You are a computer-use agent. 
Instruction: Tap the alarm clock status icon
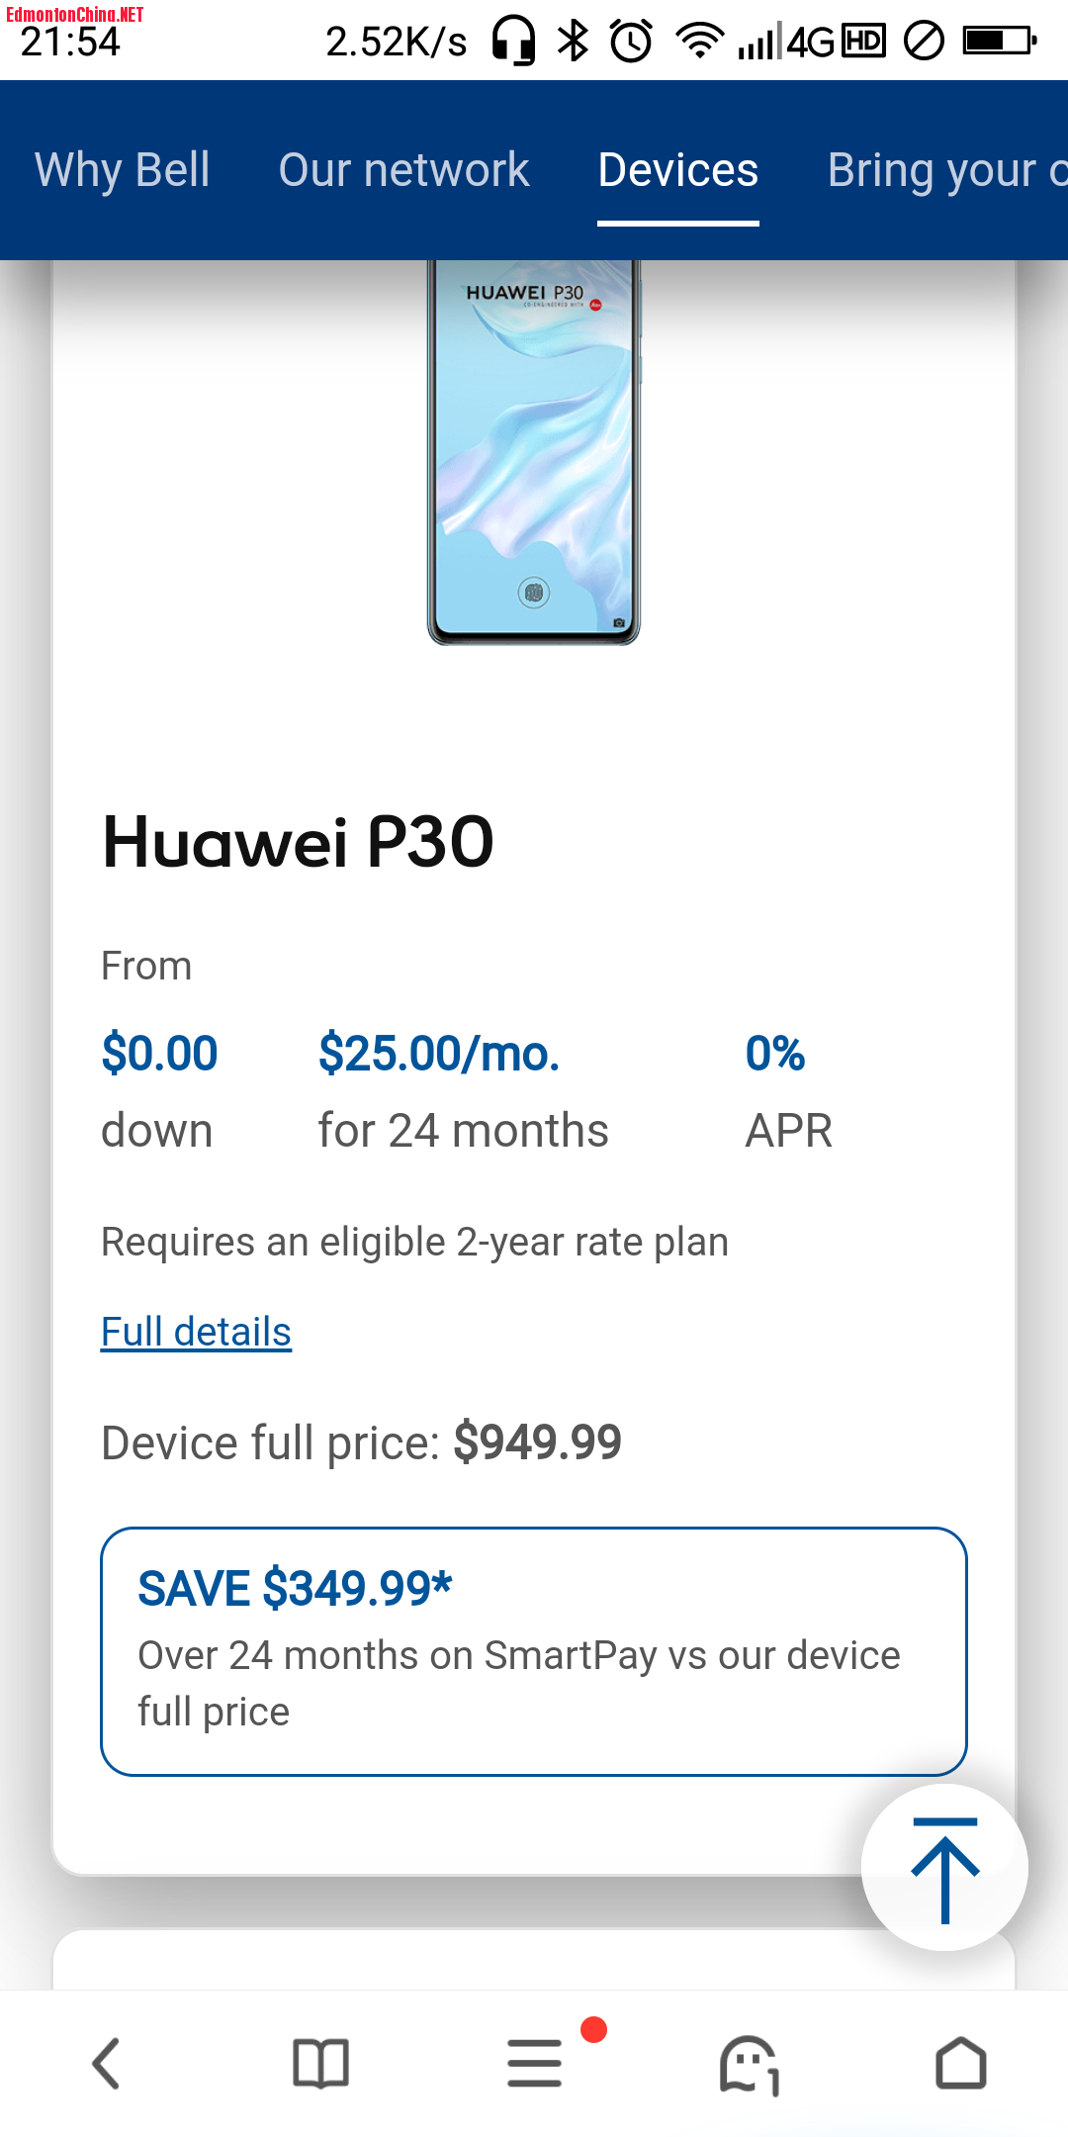(x=631, y=42)
